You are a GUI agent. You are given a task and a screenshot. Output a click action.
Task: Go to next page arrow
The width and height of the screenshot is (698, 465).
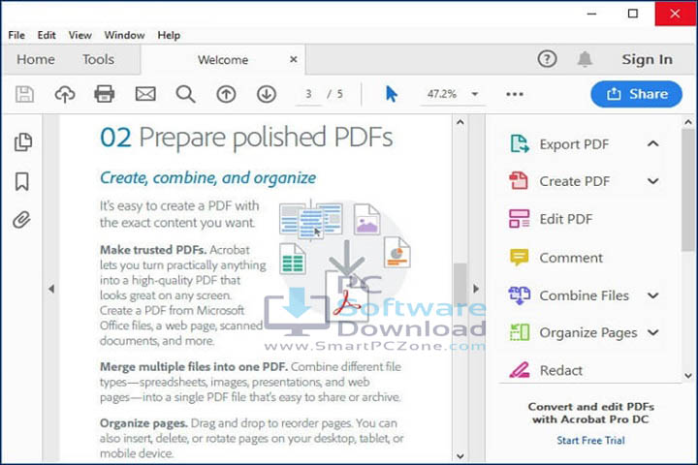tap(267, 94)
